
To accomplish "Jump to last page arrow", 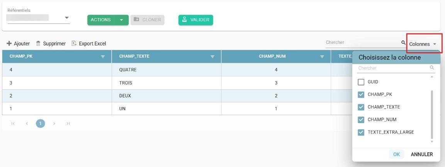I will click(68, 124).
